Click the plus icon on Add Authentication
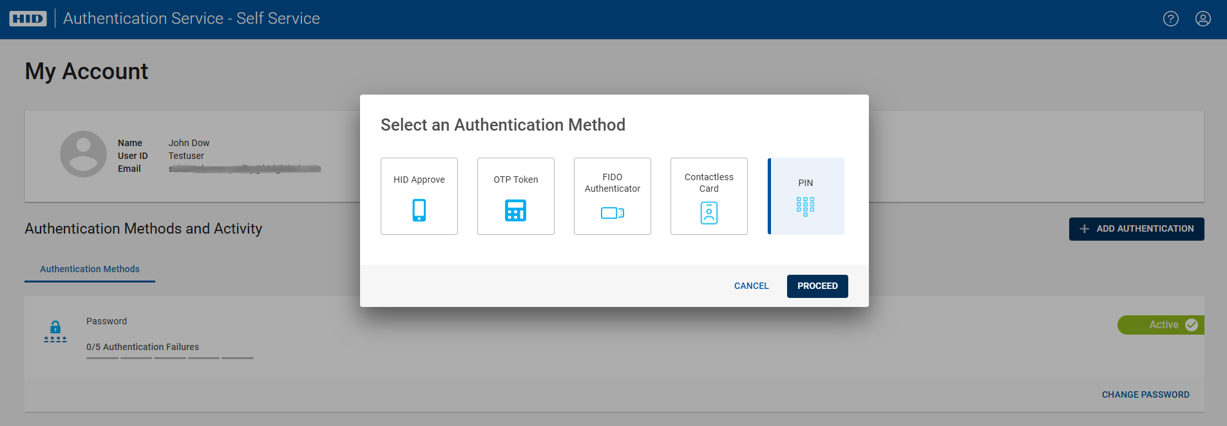Viewport: 1227px width, 426px height. tap(1085, 229)
